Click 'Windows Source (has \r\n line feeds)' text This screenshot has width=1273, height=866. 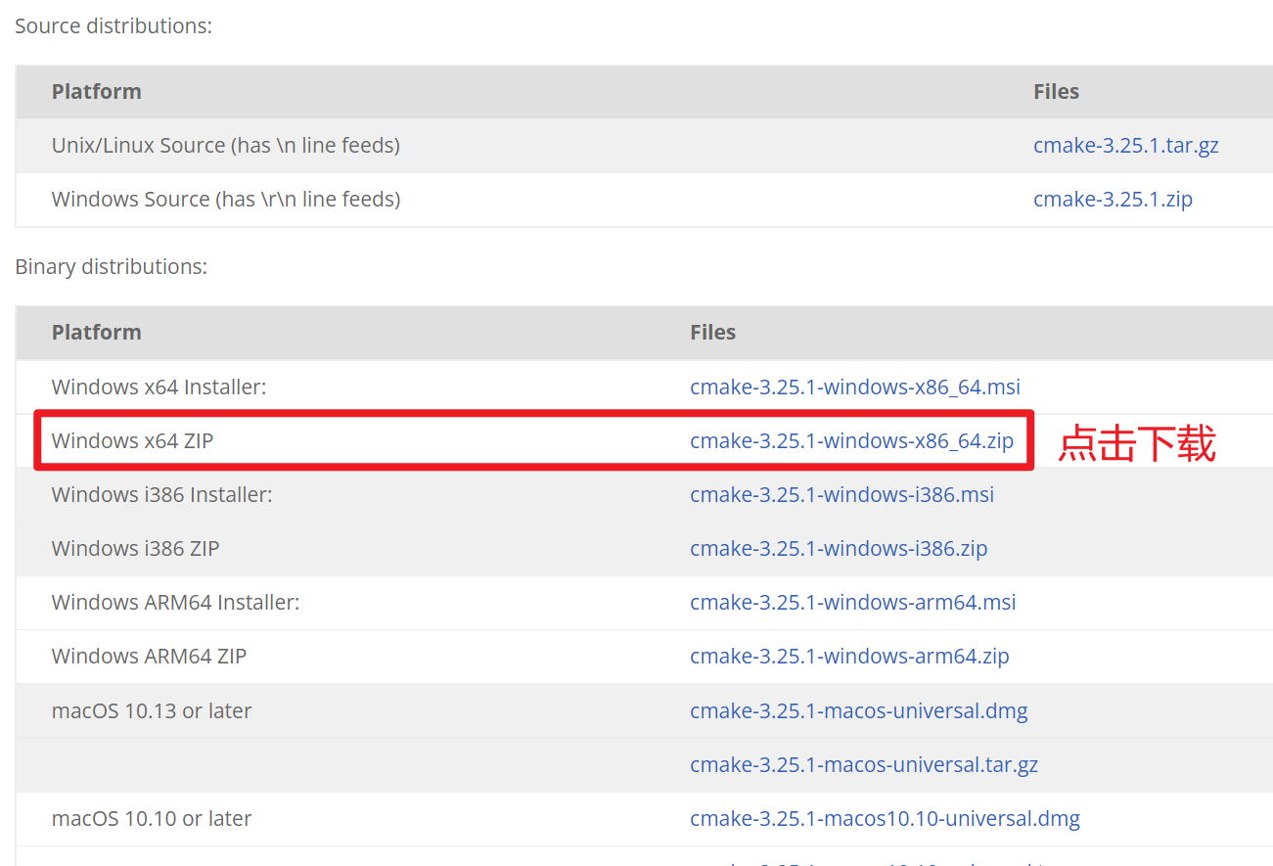226,200
